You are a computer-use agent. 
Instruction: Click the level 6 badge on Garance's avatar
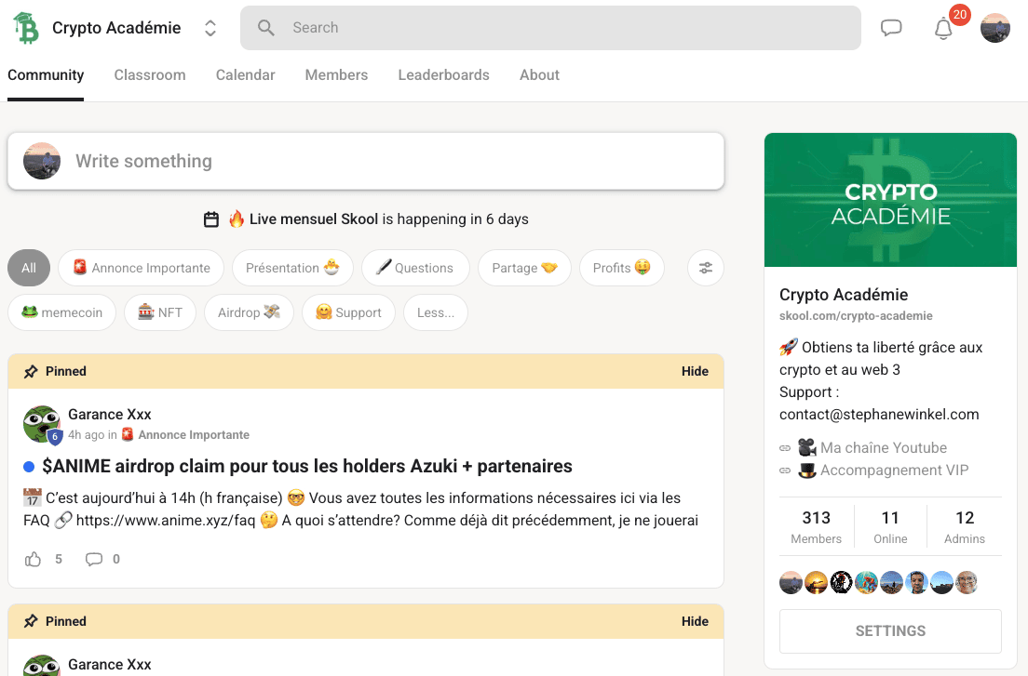55,436
